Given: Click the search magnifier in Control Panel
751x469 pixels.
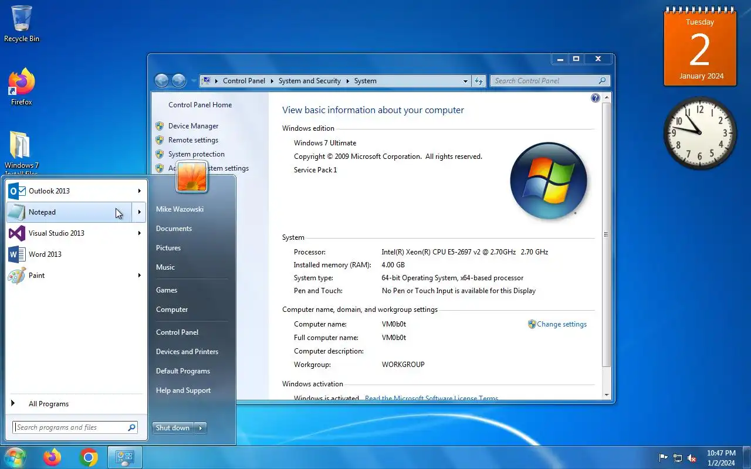Looking at the screenshot, I should (x=602, y=81).
